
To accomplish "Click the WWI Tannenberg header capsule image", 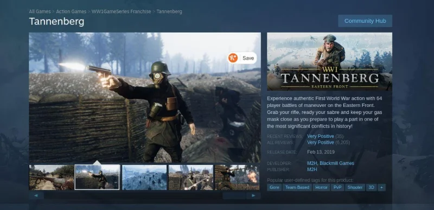I will click(329, 62).
